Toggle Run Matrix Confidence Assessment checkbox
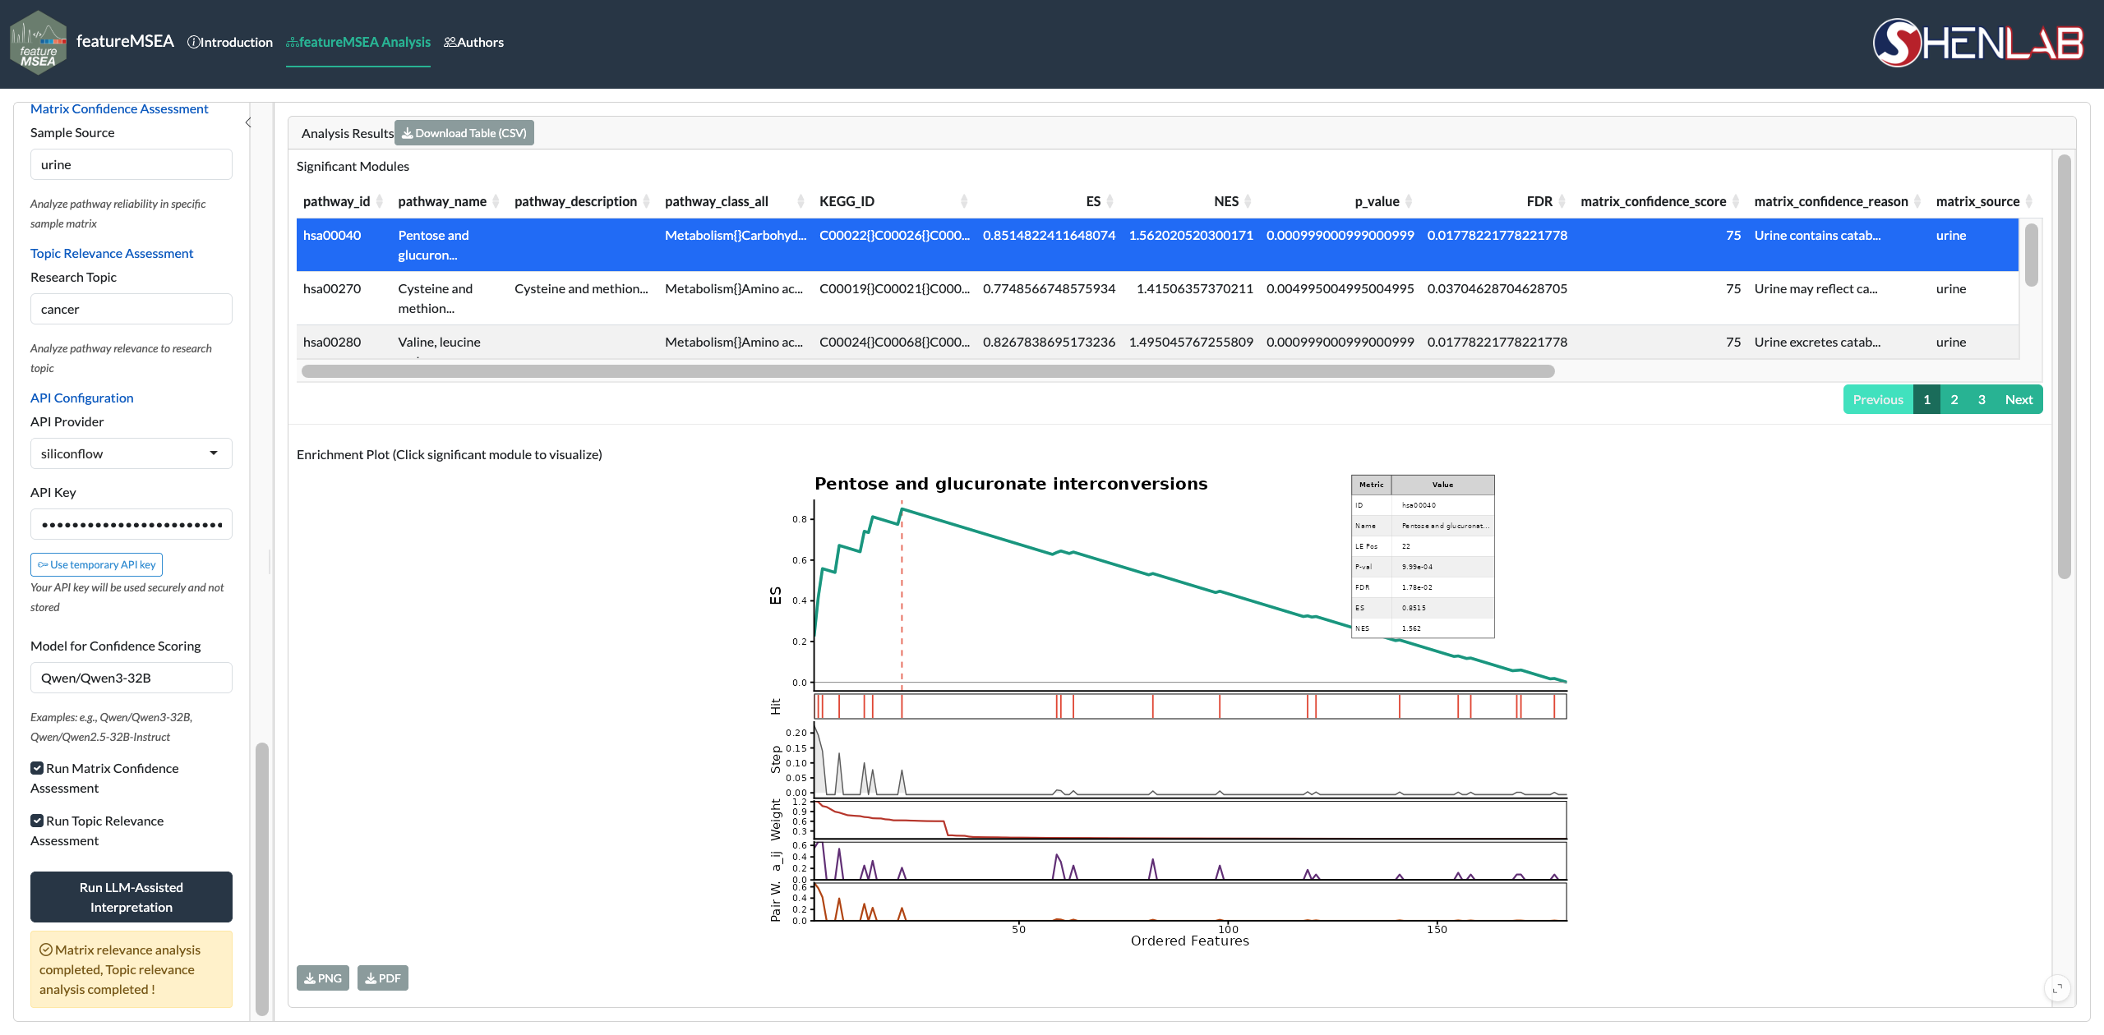The width and height of the screenshot is (2104, 1035). click(37, 768)
